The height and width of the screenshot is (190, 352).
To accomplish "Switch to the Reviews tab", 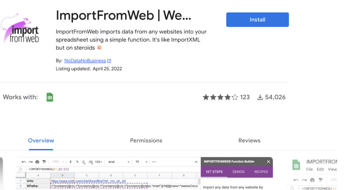I will click(x=249, y=141).
